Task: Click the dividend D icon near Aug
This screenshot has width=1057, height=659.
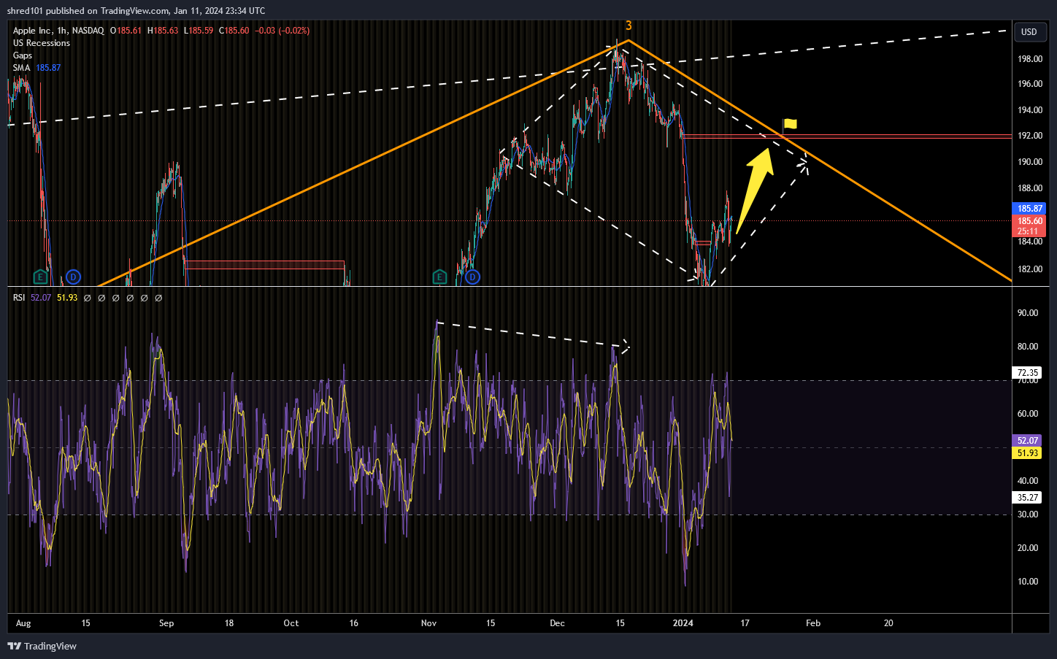Action: [73, 277]
